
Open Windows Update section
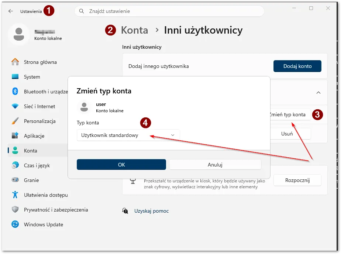[x=44, y=224]
